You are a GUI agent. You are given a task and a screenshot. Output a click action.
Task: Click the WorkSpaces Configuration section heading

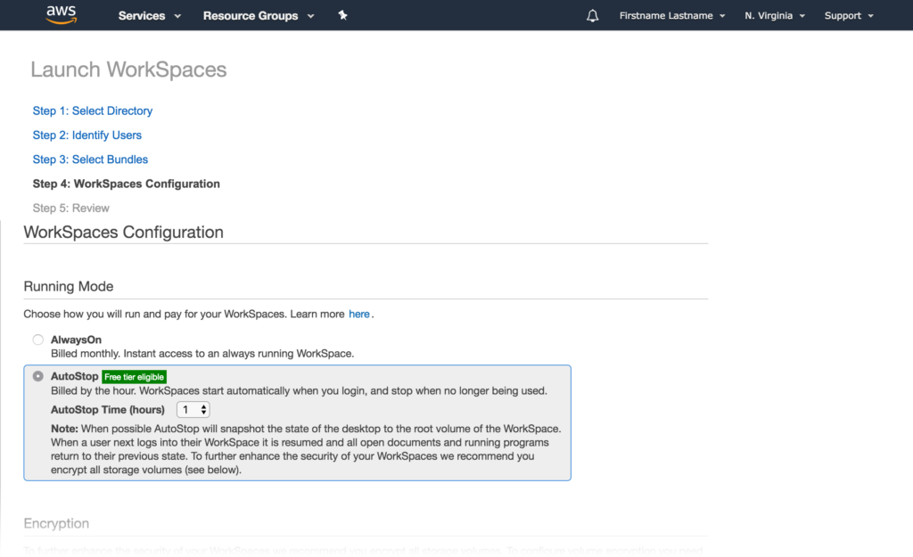(x=123, y=233)
